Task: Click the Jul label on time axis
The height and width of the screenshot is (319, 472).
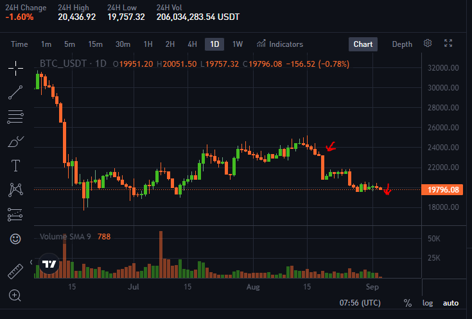Action: 134,287
